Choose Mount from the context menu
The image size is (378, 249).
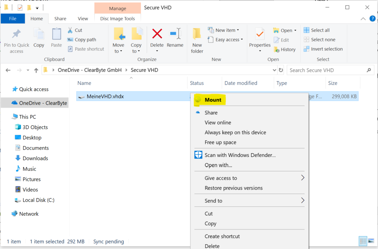[213, 100]
